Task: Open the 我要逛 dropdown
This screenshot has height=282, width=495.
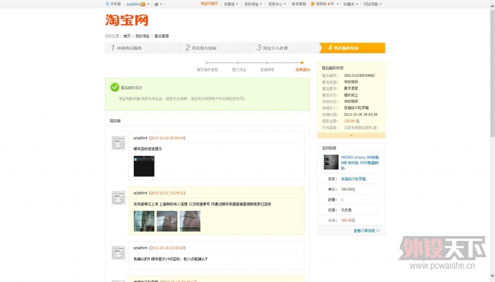Action: pyautogui.click(x=231, y=4)
